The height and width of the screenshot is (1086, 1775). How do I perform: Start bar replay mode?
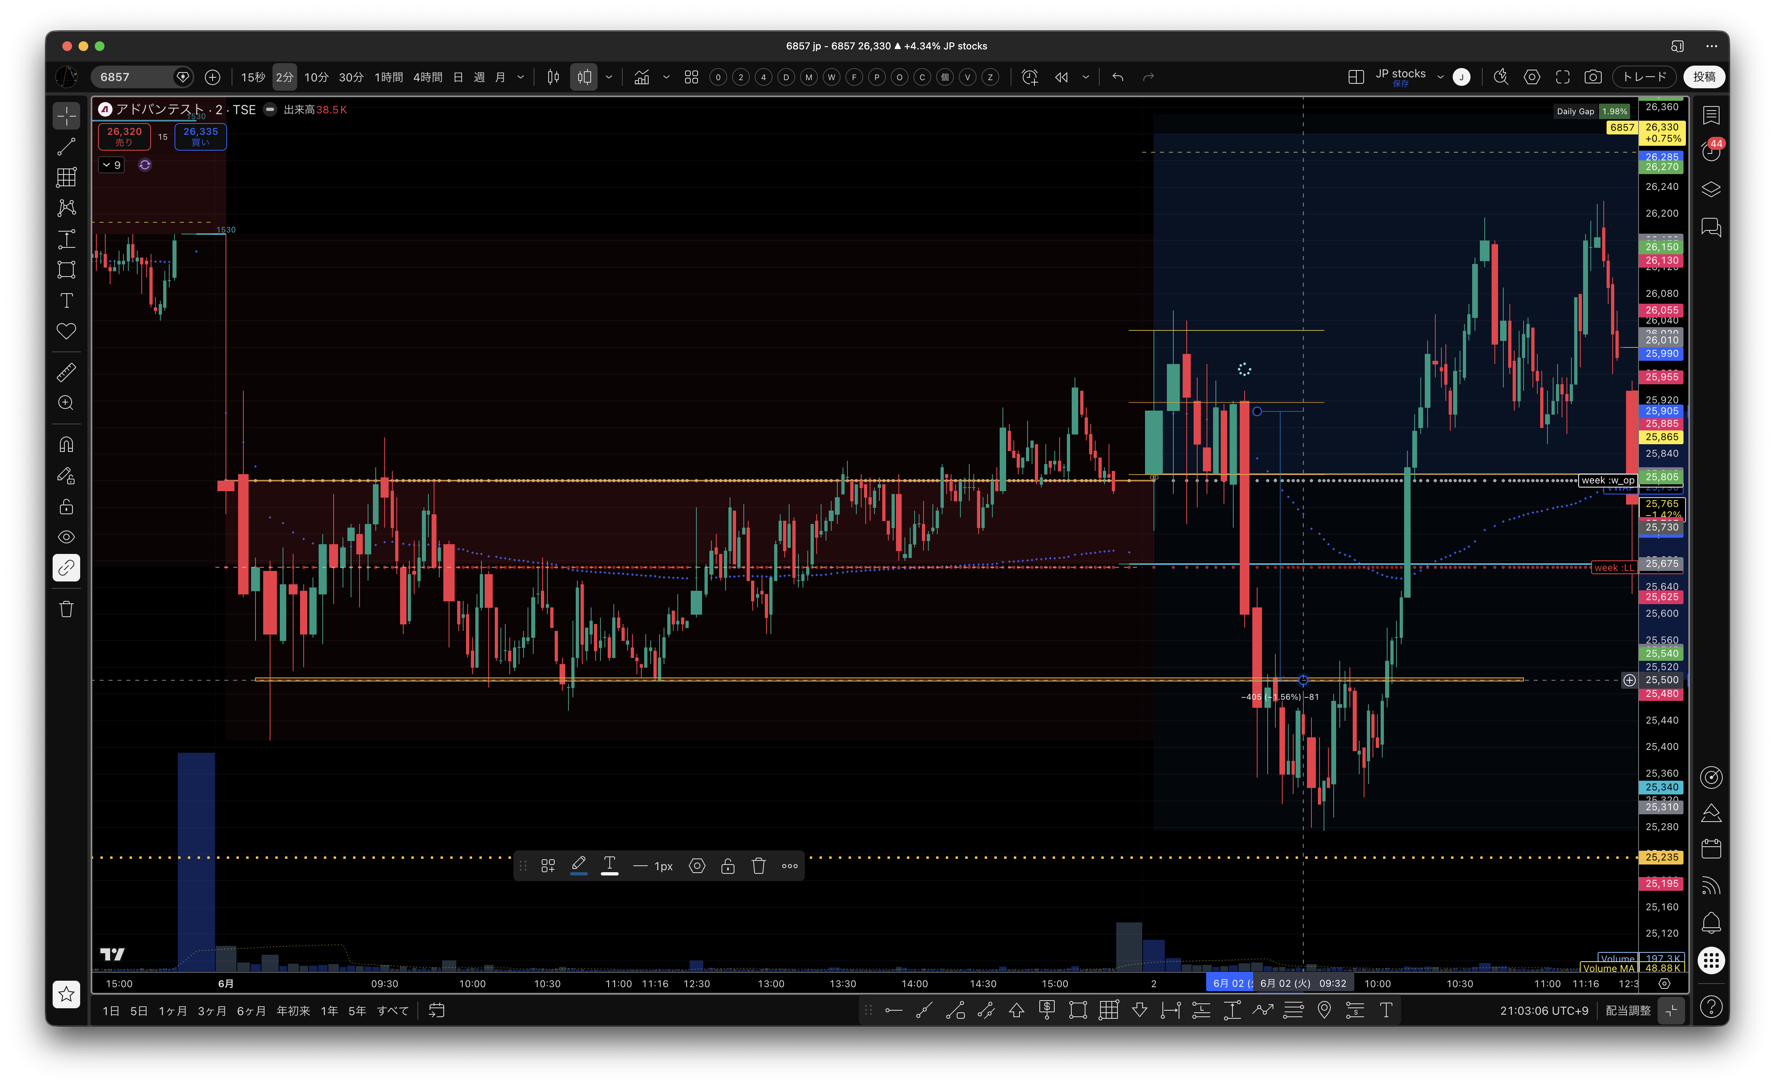[x=1062, y=77]
